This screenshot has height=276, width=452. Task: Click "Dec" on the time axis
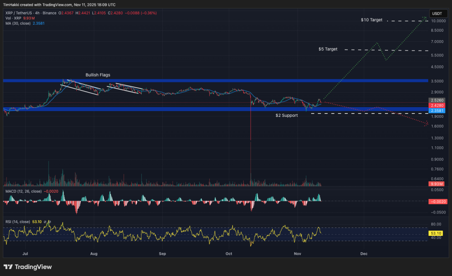(364, 254)
